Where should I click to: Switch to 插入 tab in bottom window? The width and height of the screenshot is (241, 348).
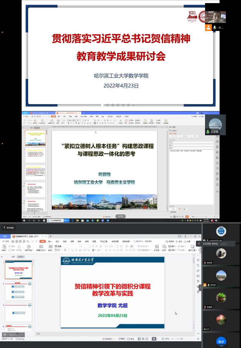click(50, 241)
